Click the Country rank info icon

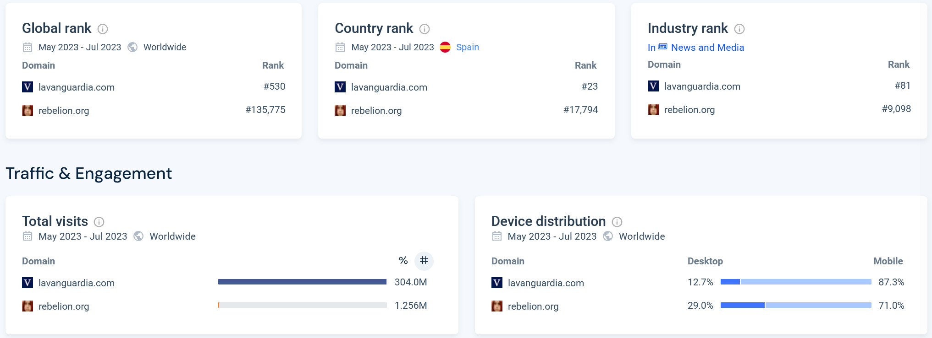(425, 29)
